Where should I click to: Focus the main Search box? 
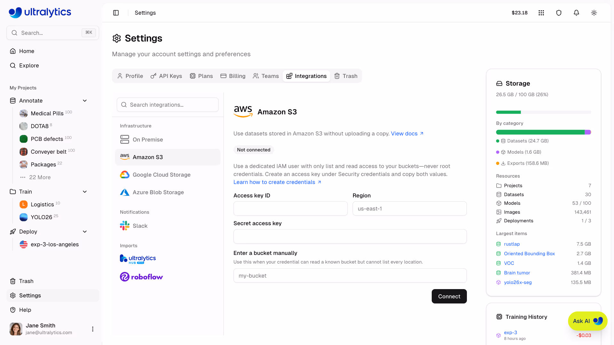coord(53,33)
